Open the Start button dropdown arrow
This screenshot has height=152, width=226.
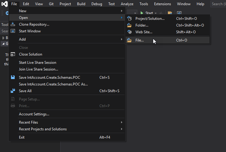156,13
